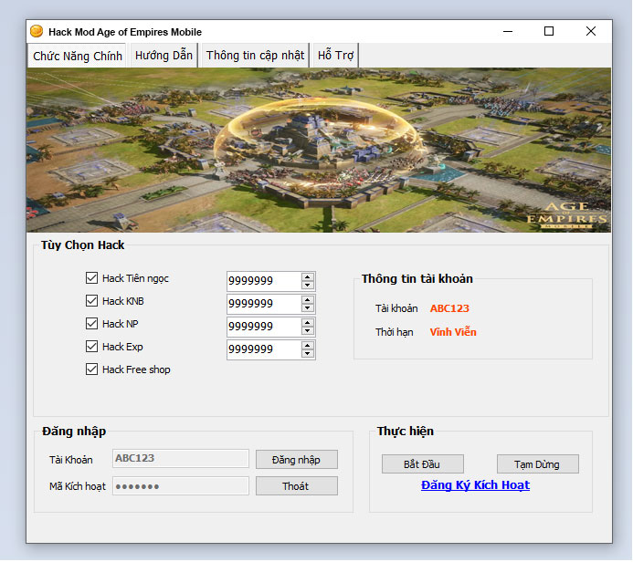Decrease Hack Exp value with down arrow
The width and height of the screenshot is (633, 562).
click(308, 354)
